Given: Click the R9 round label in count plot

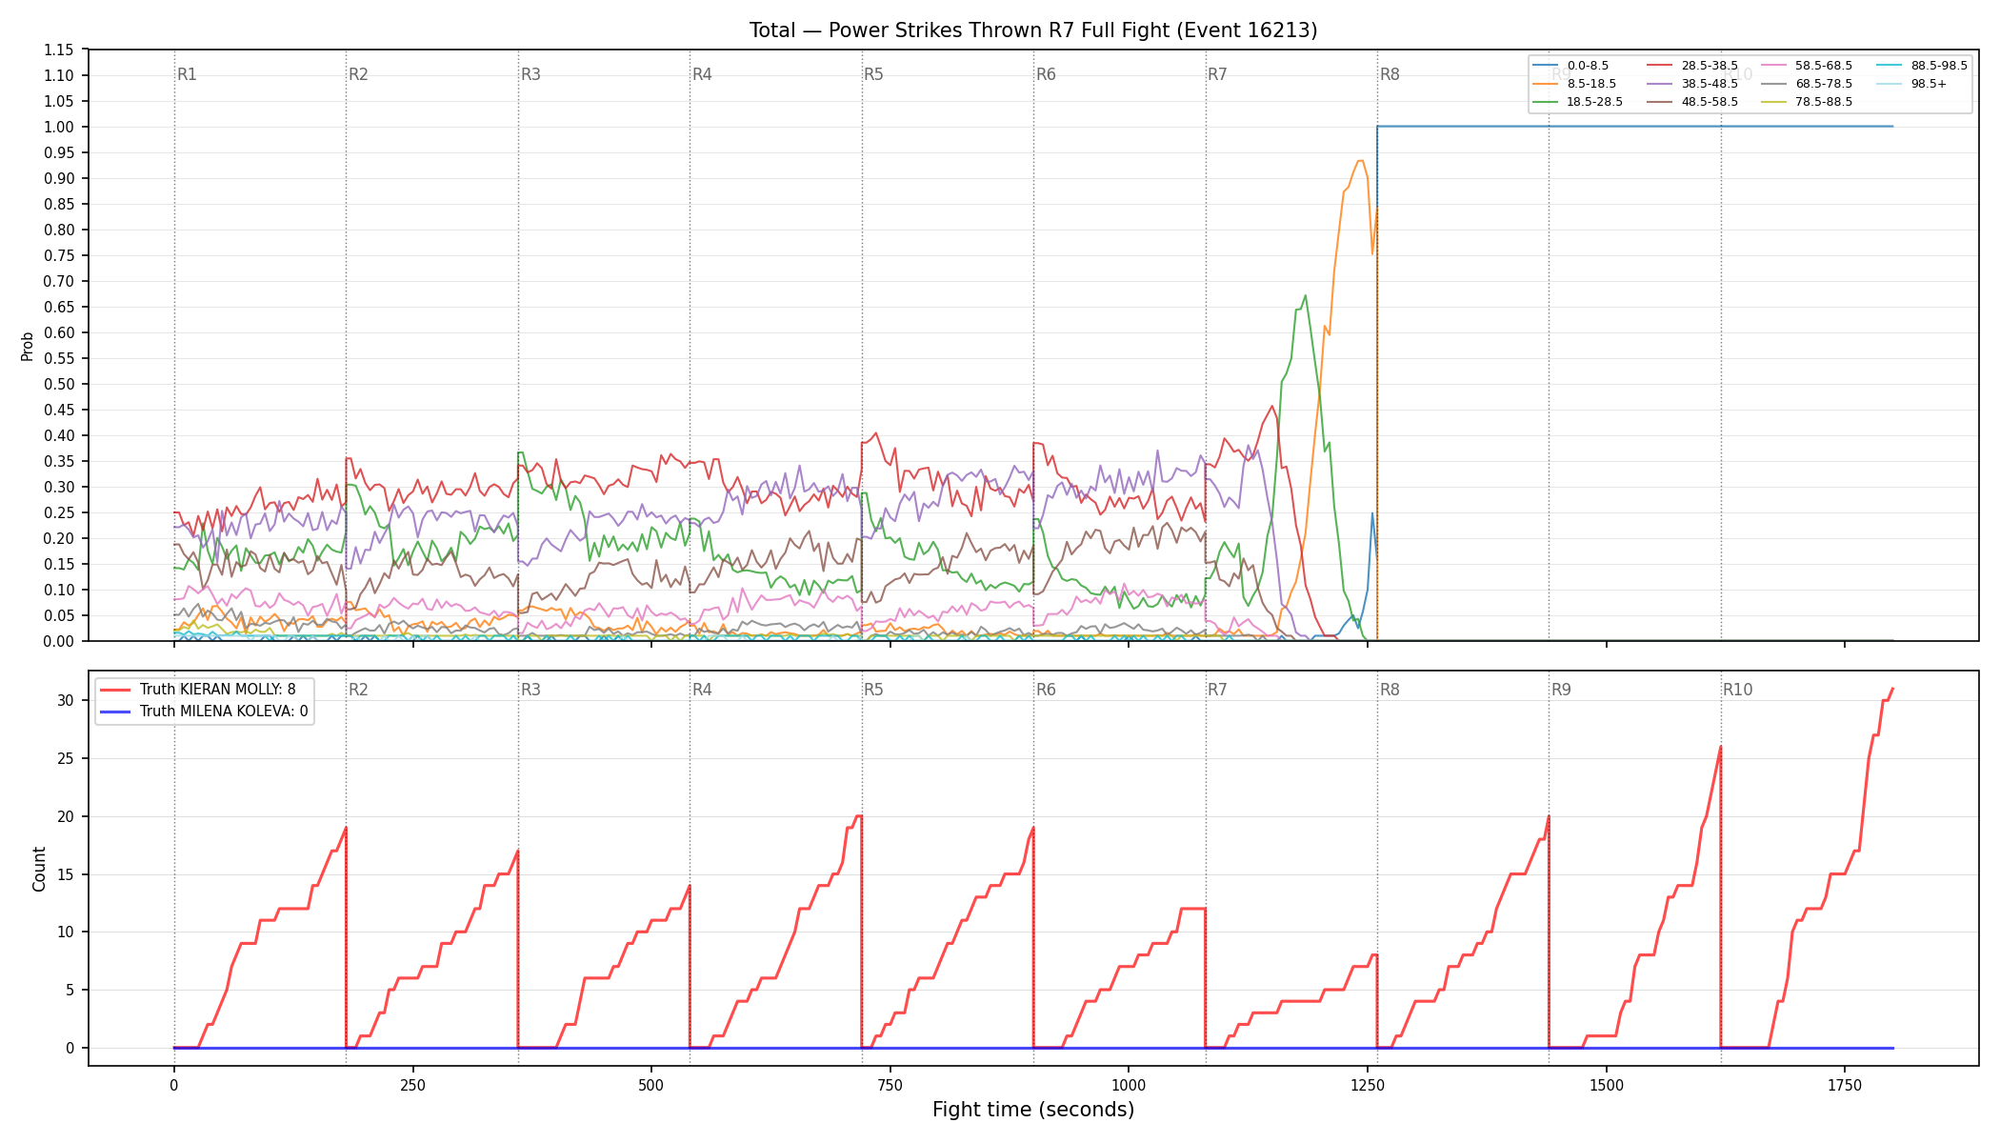Looking at the screenshot, I should 1561,690.
